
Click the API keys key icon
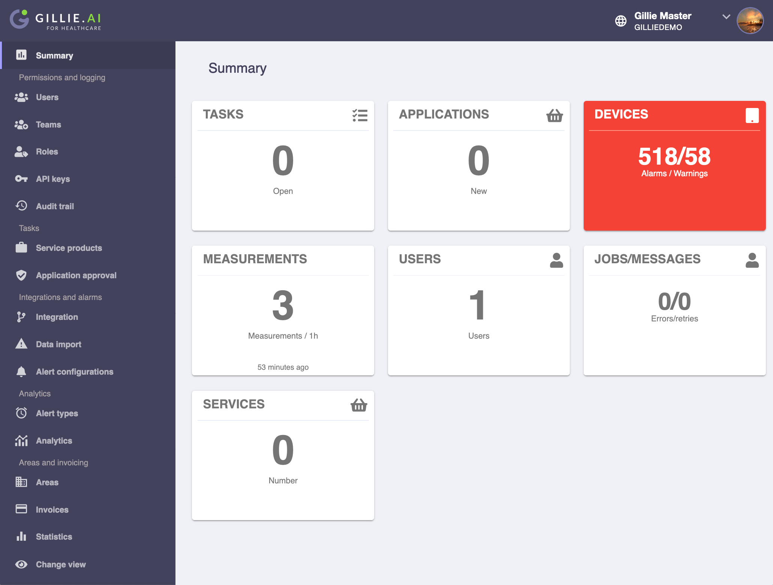(x=21, y=179)
